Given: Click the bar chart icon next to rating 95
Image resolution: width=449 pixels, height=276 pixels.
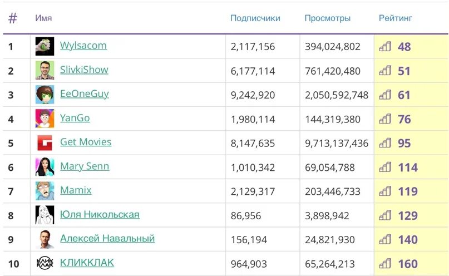Looking at the screenshot, I should tap(385, 143).
